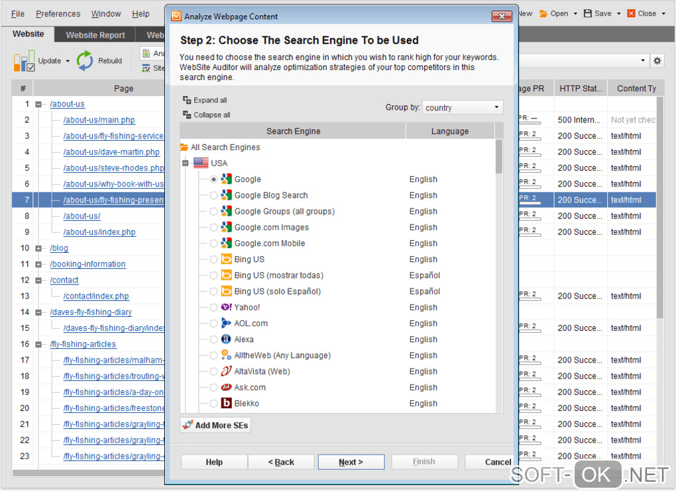Image resolution: width=676 pixels, height=491 pixels.
Task: Expand the /blog tree node
Action: 38,248
